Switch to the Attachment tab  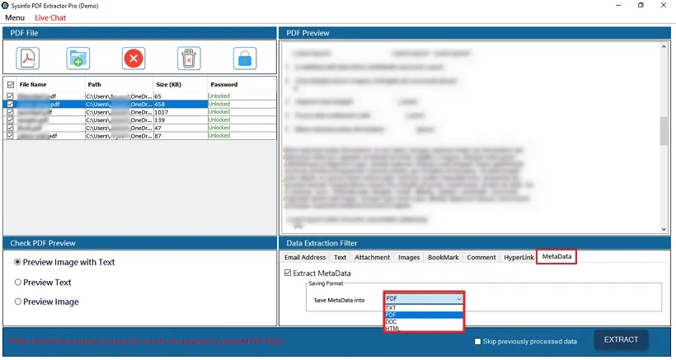(372, 257)
